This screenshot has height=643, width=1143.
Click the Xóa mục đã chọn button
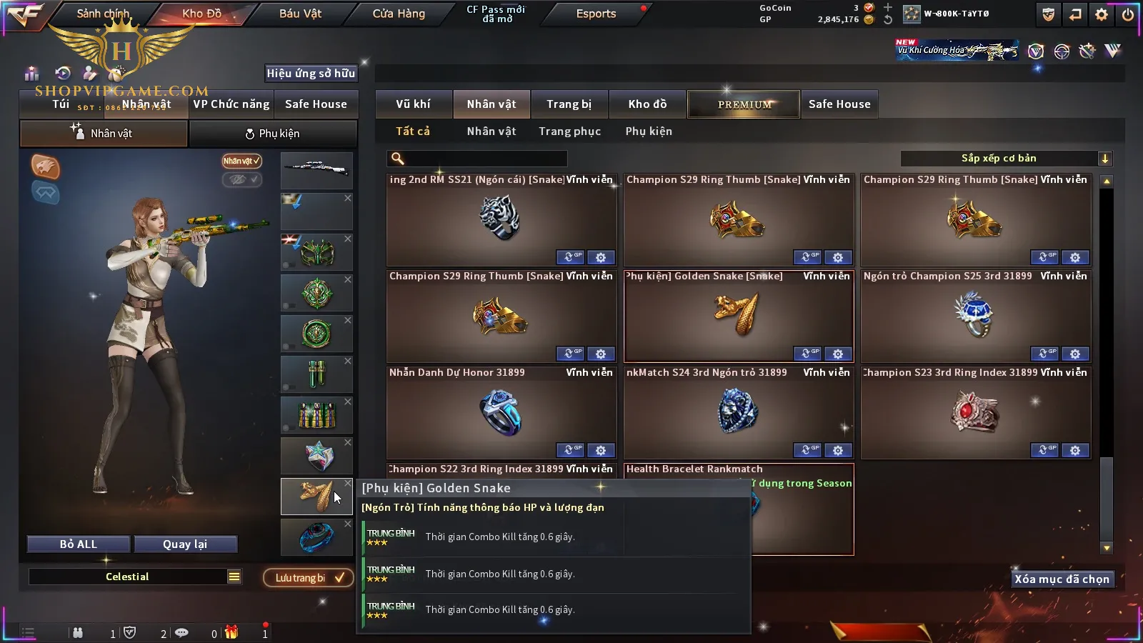click(x=1062, y=579)
